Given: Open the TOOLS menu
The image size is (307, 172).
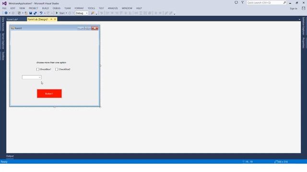Looking at the screenshot, I should tap(91, 8).
